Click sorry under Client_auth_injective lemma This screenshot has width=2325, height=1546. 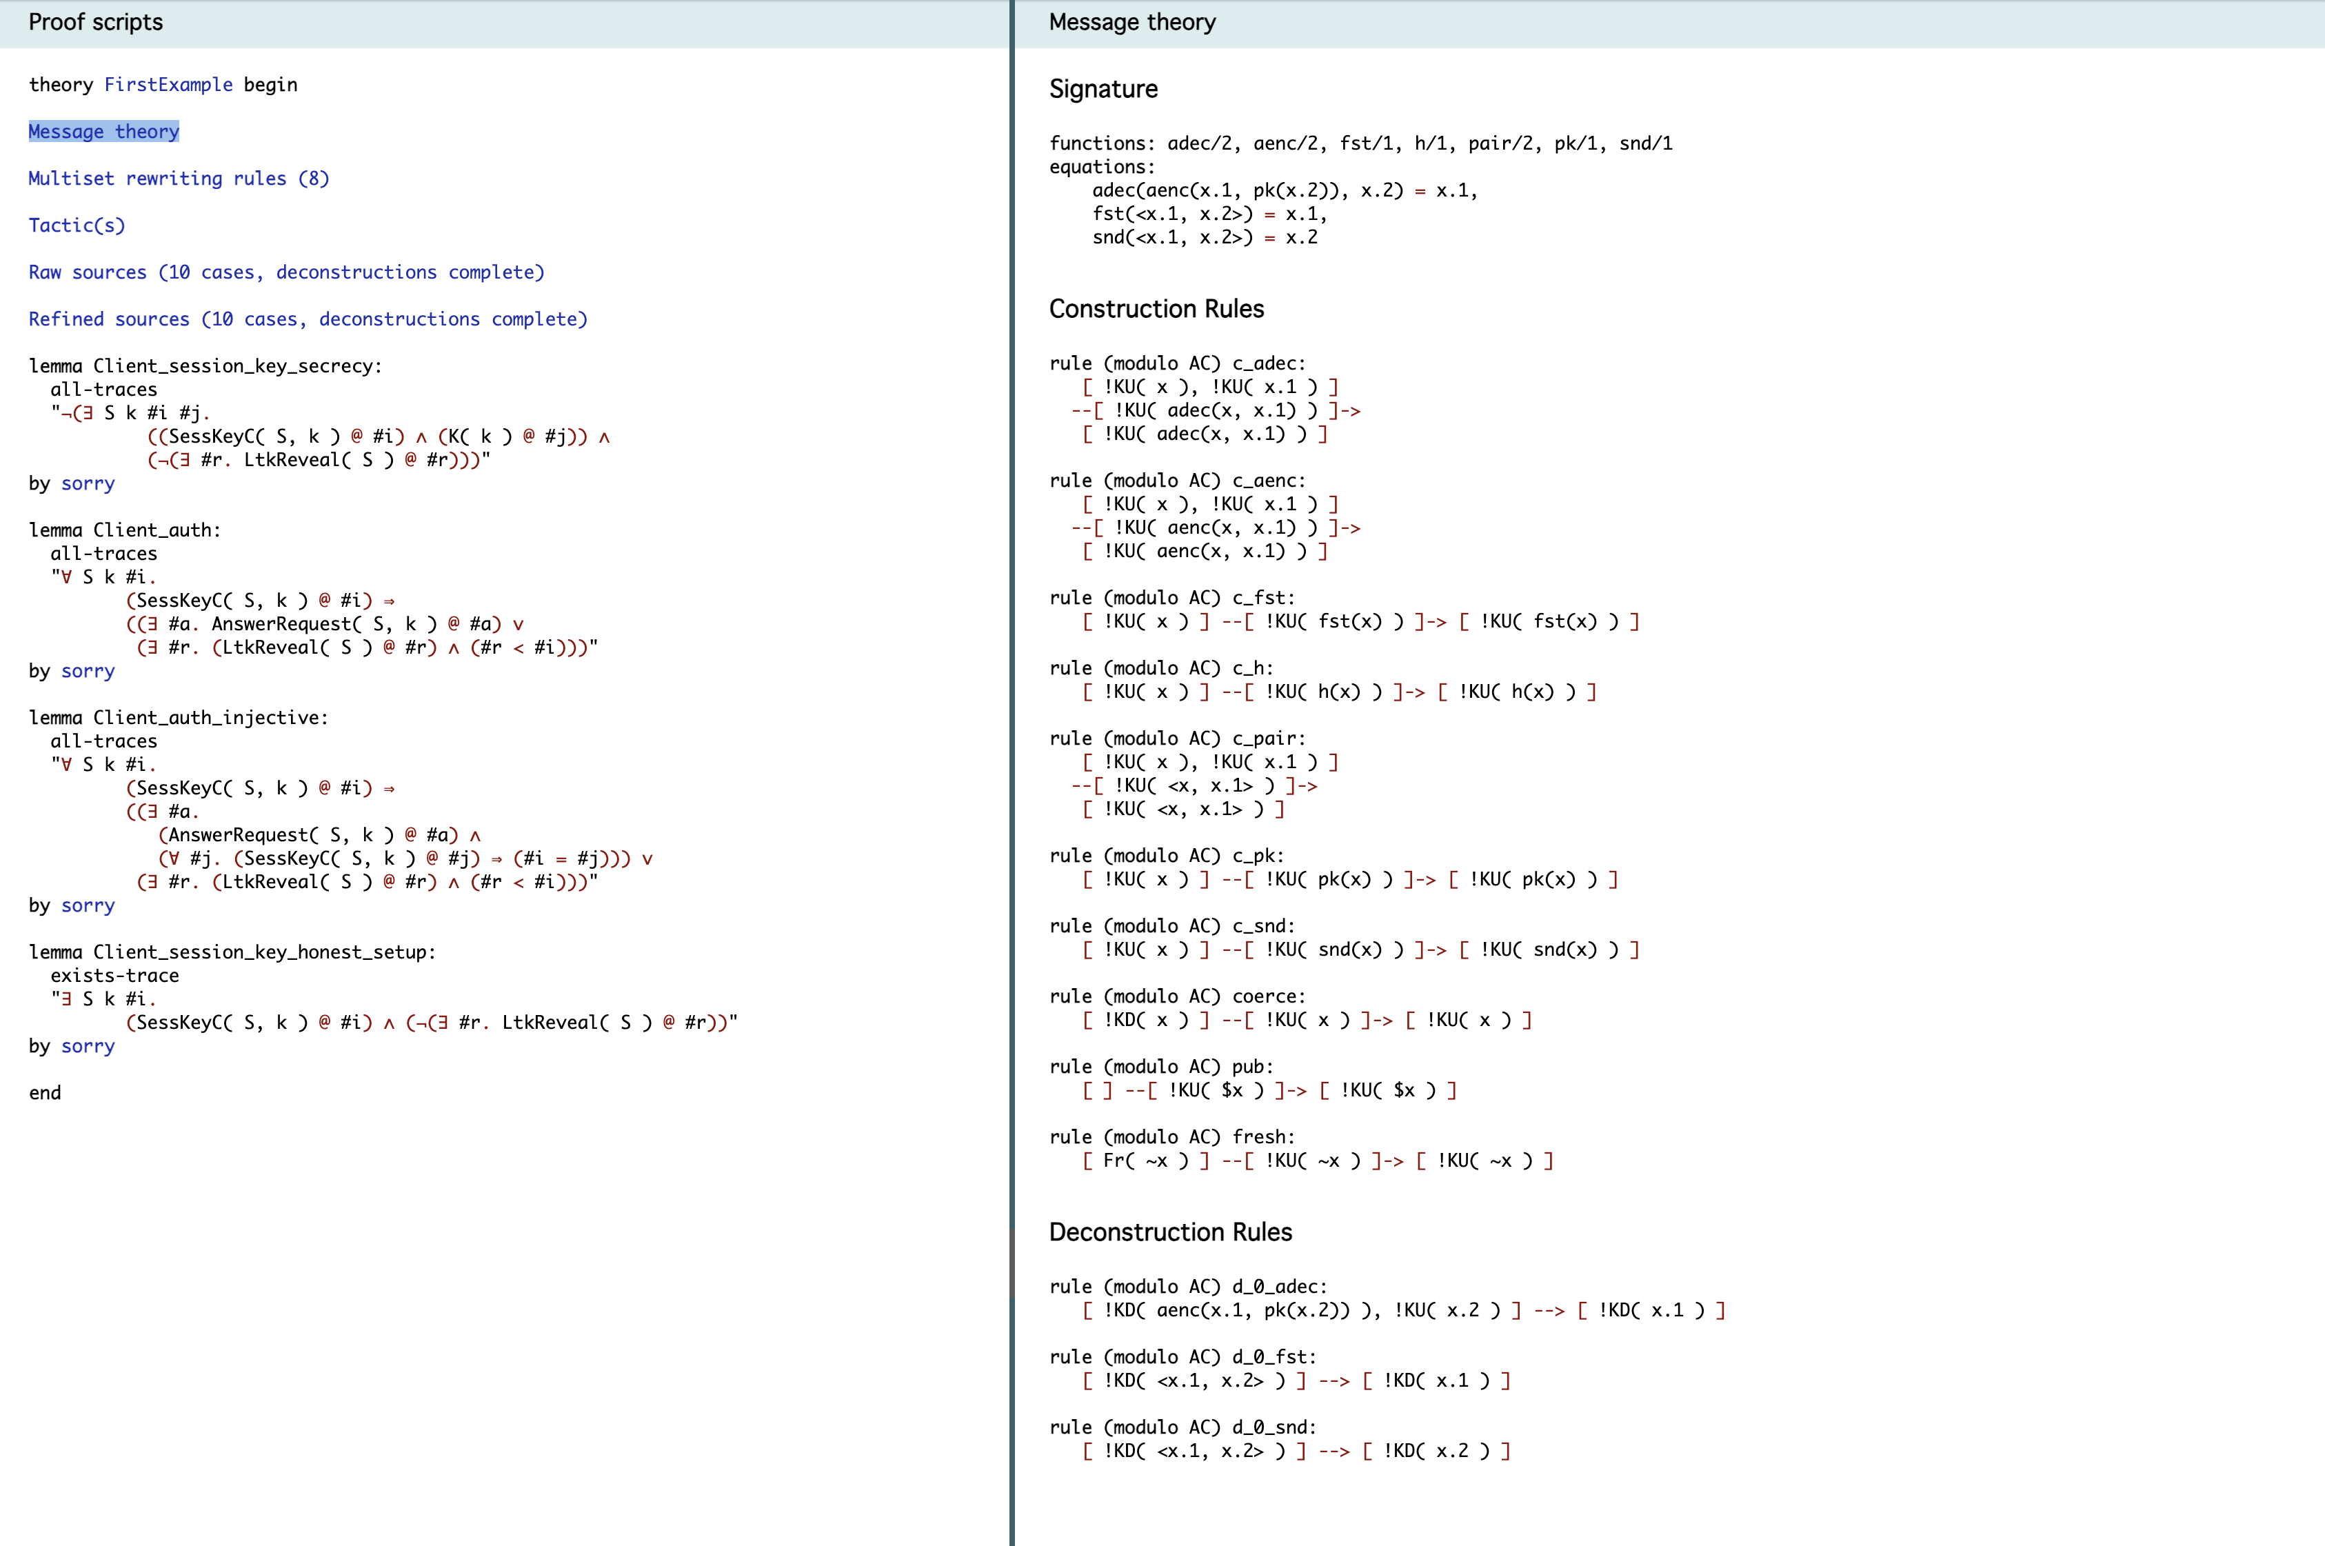pyautogui.click(x=88, y=905)
